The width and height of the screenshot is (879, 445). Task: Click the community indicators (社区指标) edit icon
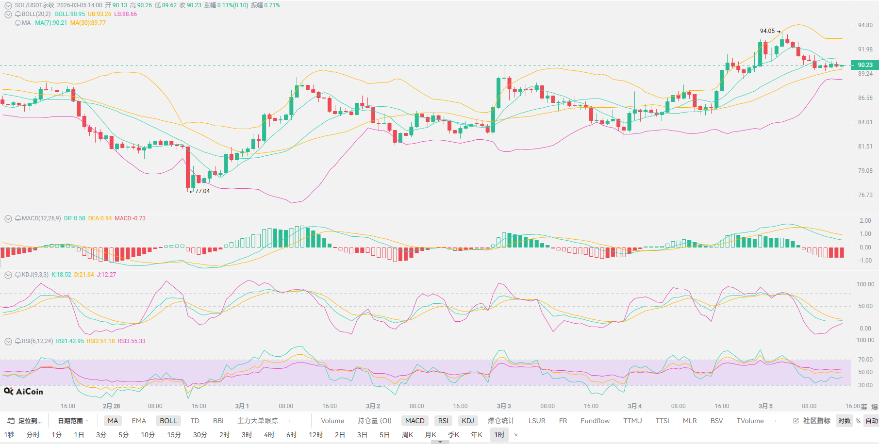796,421
